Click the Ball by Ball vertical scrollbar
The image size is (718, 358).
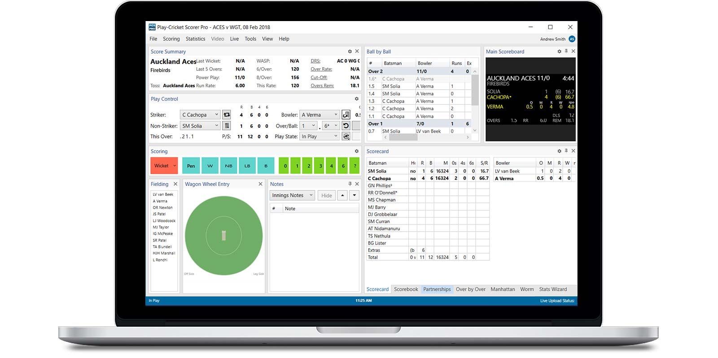click(x=475, y=90)
